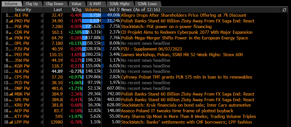Select the DNP PW security
The height and width of the screenshot is (127, 291).
[x=22, y=88]
